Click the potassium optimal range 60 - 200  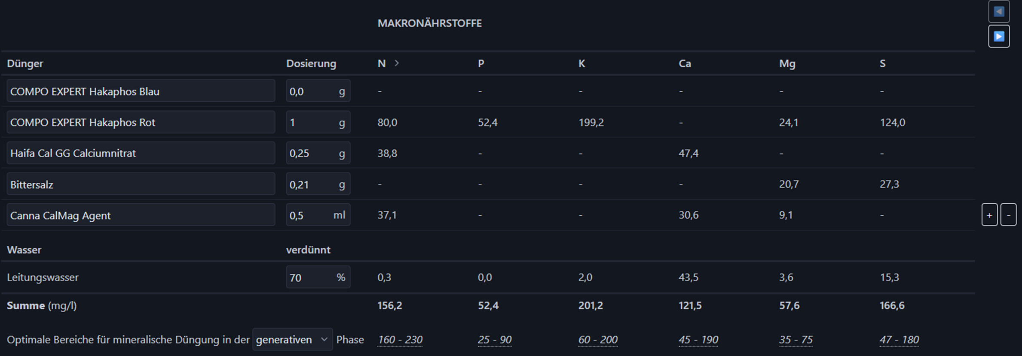coord(597,340)
